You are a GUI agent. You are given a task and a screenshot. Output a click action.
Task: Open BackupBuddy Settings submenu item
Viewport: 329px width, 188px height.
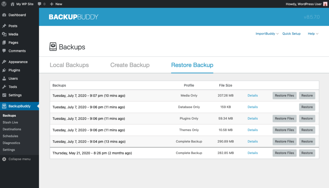(x=9, y=150)
